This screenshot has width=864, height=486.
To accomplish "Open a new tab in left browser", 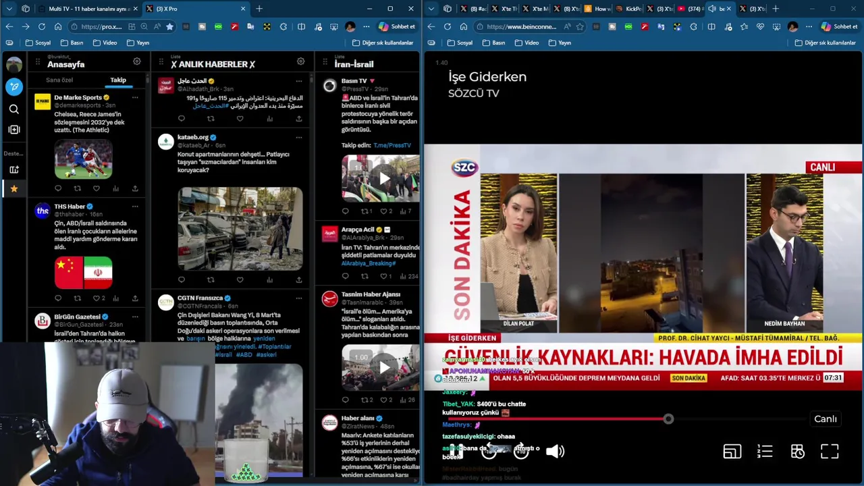I will (x=259, y=9).
